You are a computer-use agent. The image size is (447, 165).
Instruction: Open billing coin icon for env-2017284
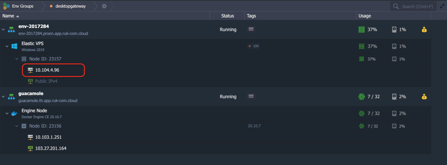click(424, 29)
